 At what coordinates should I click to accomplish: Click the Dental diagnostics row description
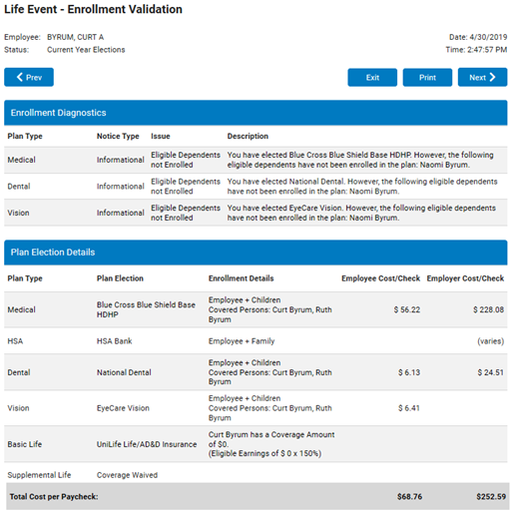[x=362, y=187]
